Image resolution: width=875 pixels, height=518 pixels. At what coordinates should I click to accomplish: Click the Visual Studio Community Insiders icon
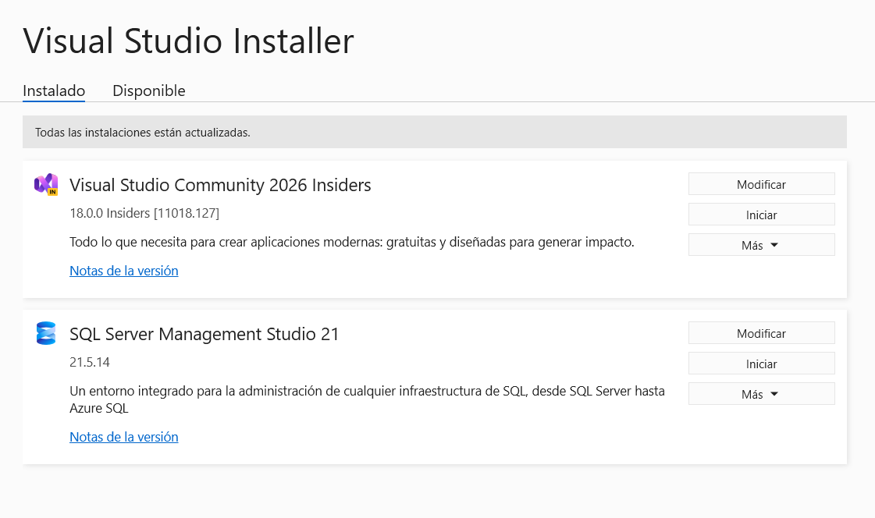tap(46, 185)
